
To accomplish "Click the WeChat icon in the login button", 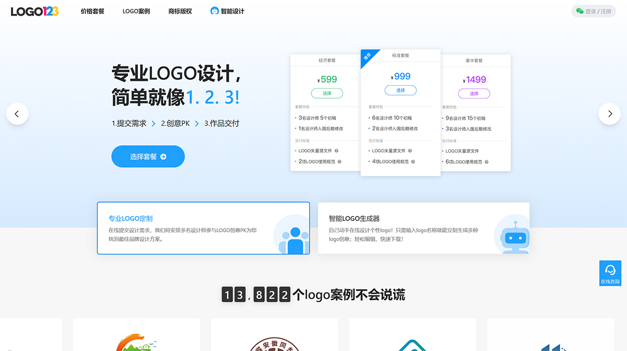I will [x=579, y=10].
